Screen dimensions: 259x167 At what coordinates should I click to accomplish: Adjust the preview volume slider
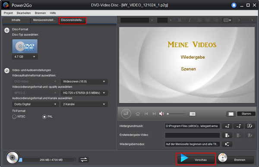coord(176,114)
